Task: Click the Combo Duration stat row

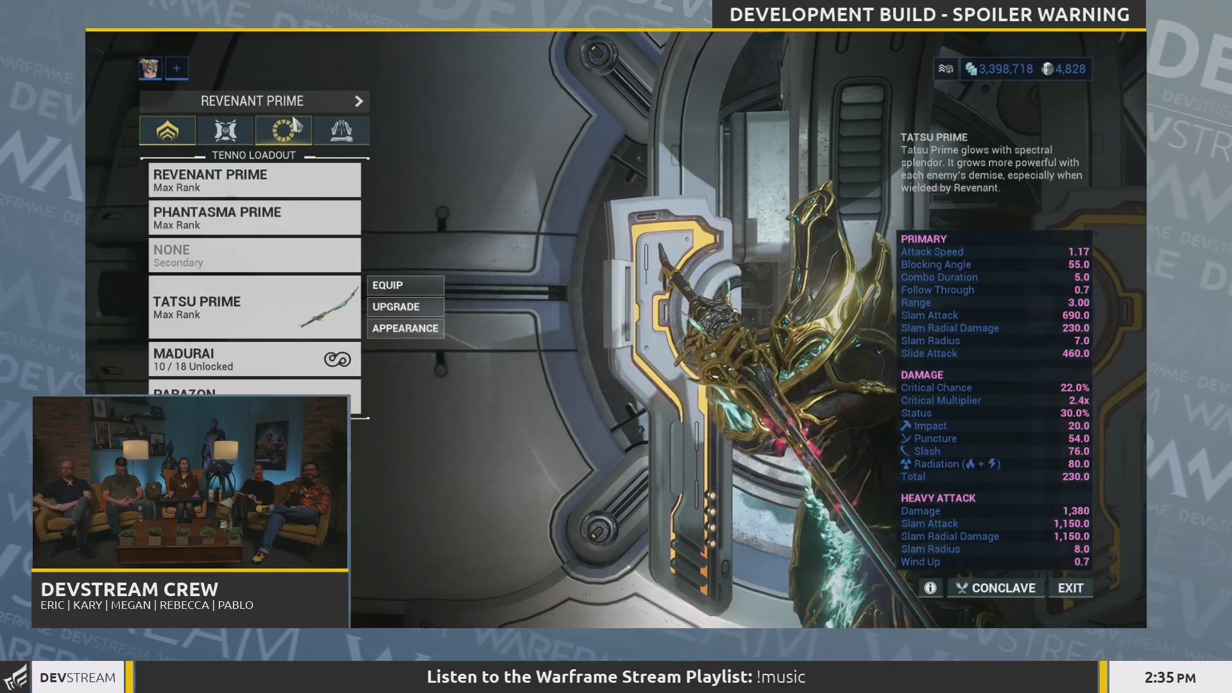Action: click(995, 277)
